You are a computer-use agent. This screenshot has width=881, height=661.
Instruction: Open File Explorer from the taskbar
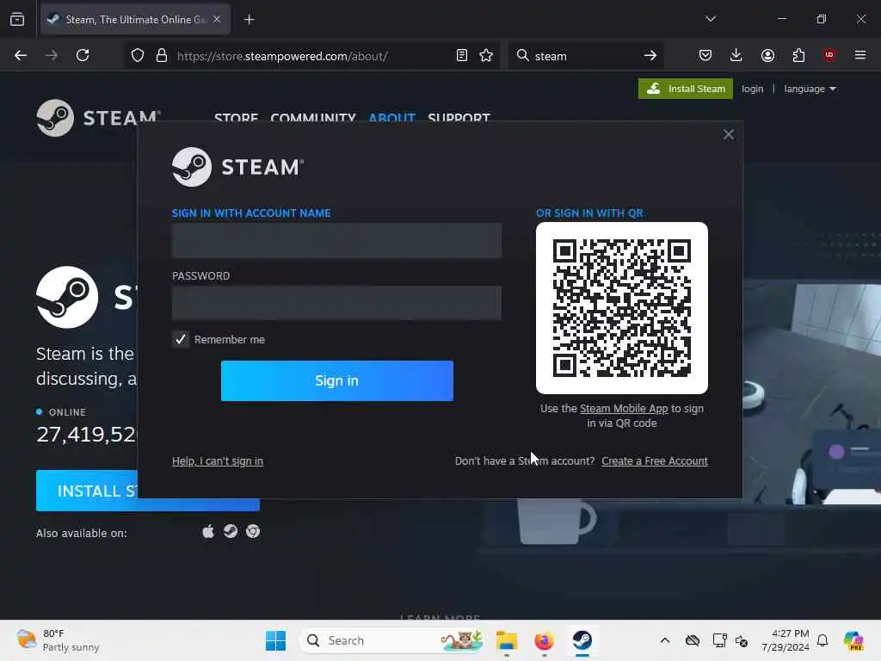[x=507, y=640]
